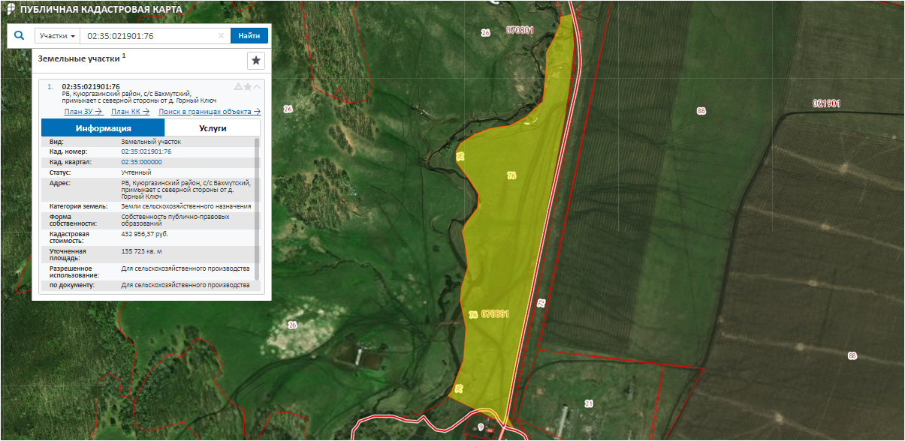This screenshot has width=905, height=441.
Task: Click the magnifying glass search icon
Action: [20, 35]
